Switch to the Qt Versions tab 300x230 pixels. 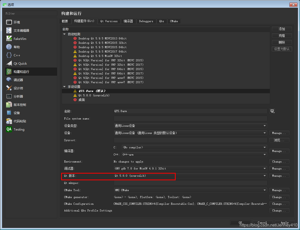(109, 21)
